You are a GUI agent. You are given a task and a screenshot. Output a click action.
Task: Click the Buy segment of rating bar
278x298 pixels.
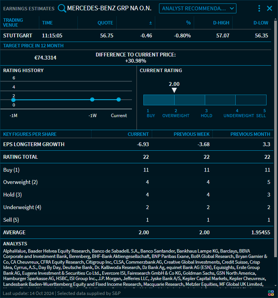159,100
